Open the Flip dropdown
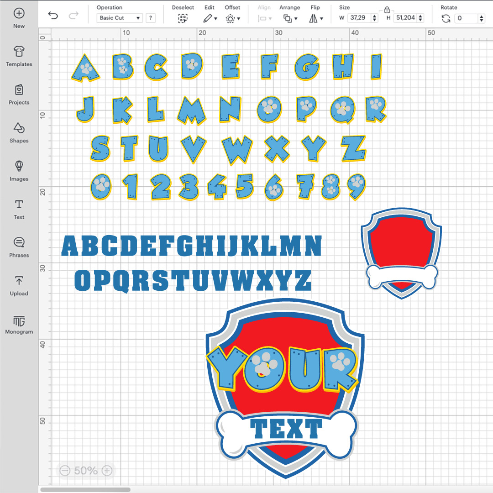Screen dimensions: 493x493 pos(315,18)
